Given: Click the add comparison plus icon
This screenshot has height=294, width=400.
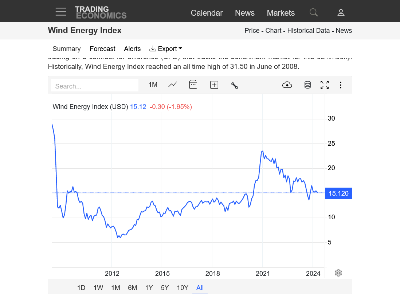Looking at the screenshot, I should point(214,85).
